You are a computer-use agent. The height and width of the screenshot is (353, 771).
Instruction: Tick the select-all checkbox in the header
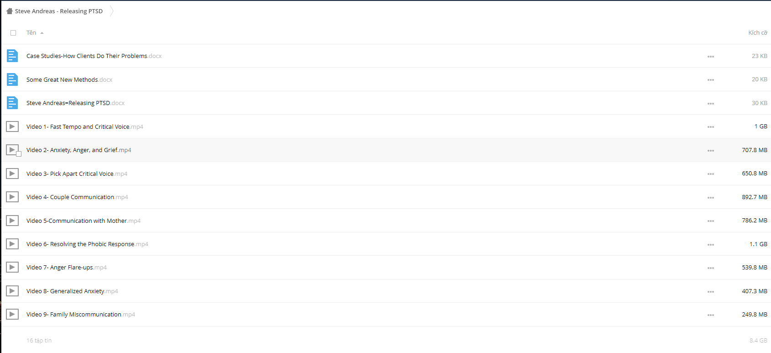click(13, 33)
